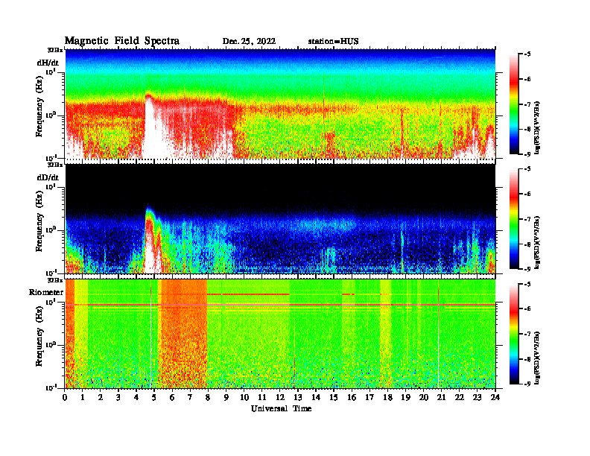Screen dimensions: 590x456
Task: Click the dH/dt 'Frequency (Hz)' axis label
Action: [x=39, y=106]
